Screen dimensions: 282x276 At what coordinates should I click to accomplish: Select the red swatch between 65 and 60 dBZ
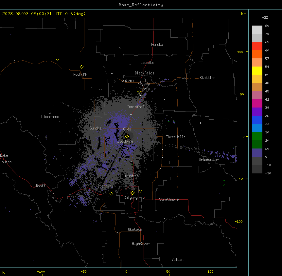tap(257, 46)
